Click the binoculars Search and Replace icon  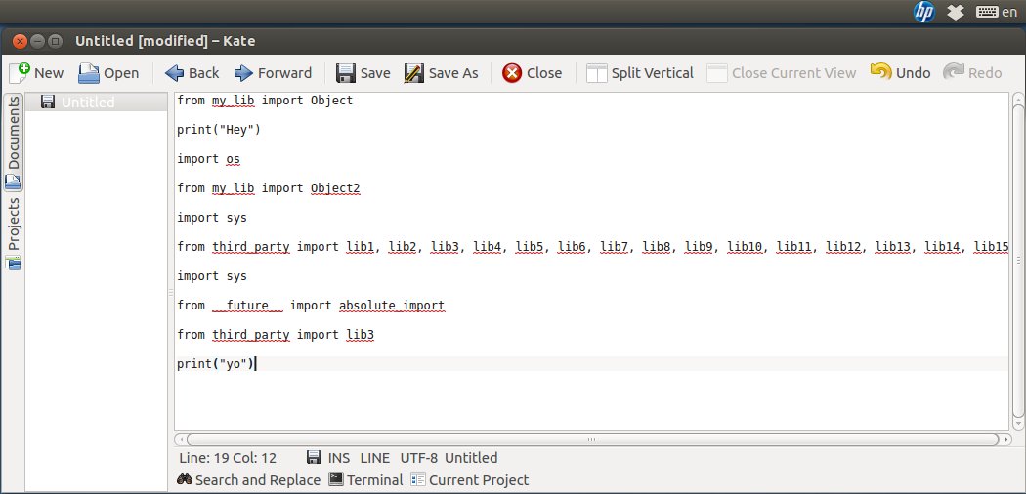pos(184,479)
